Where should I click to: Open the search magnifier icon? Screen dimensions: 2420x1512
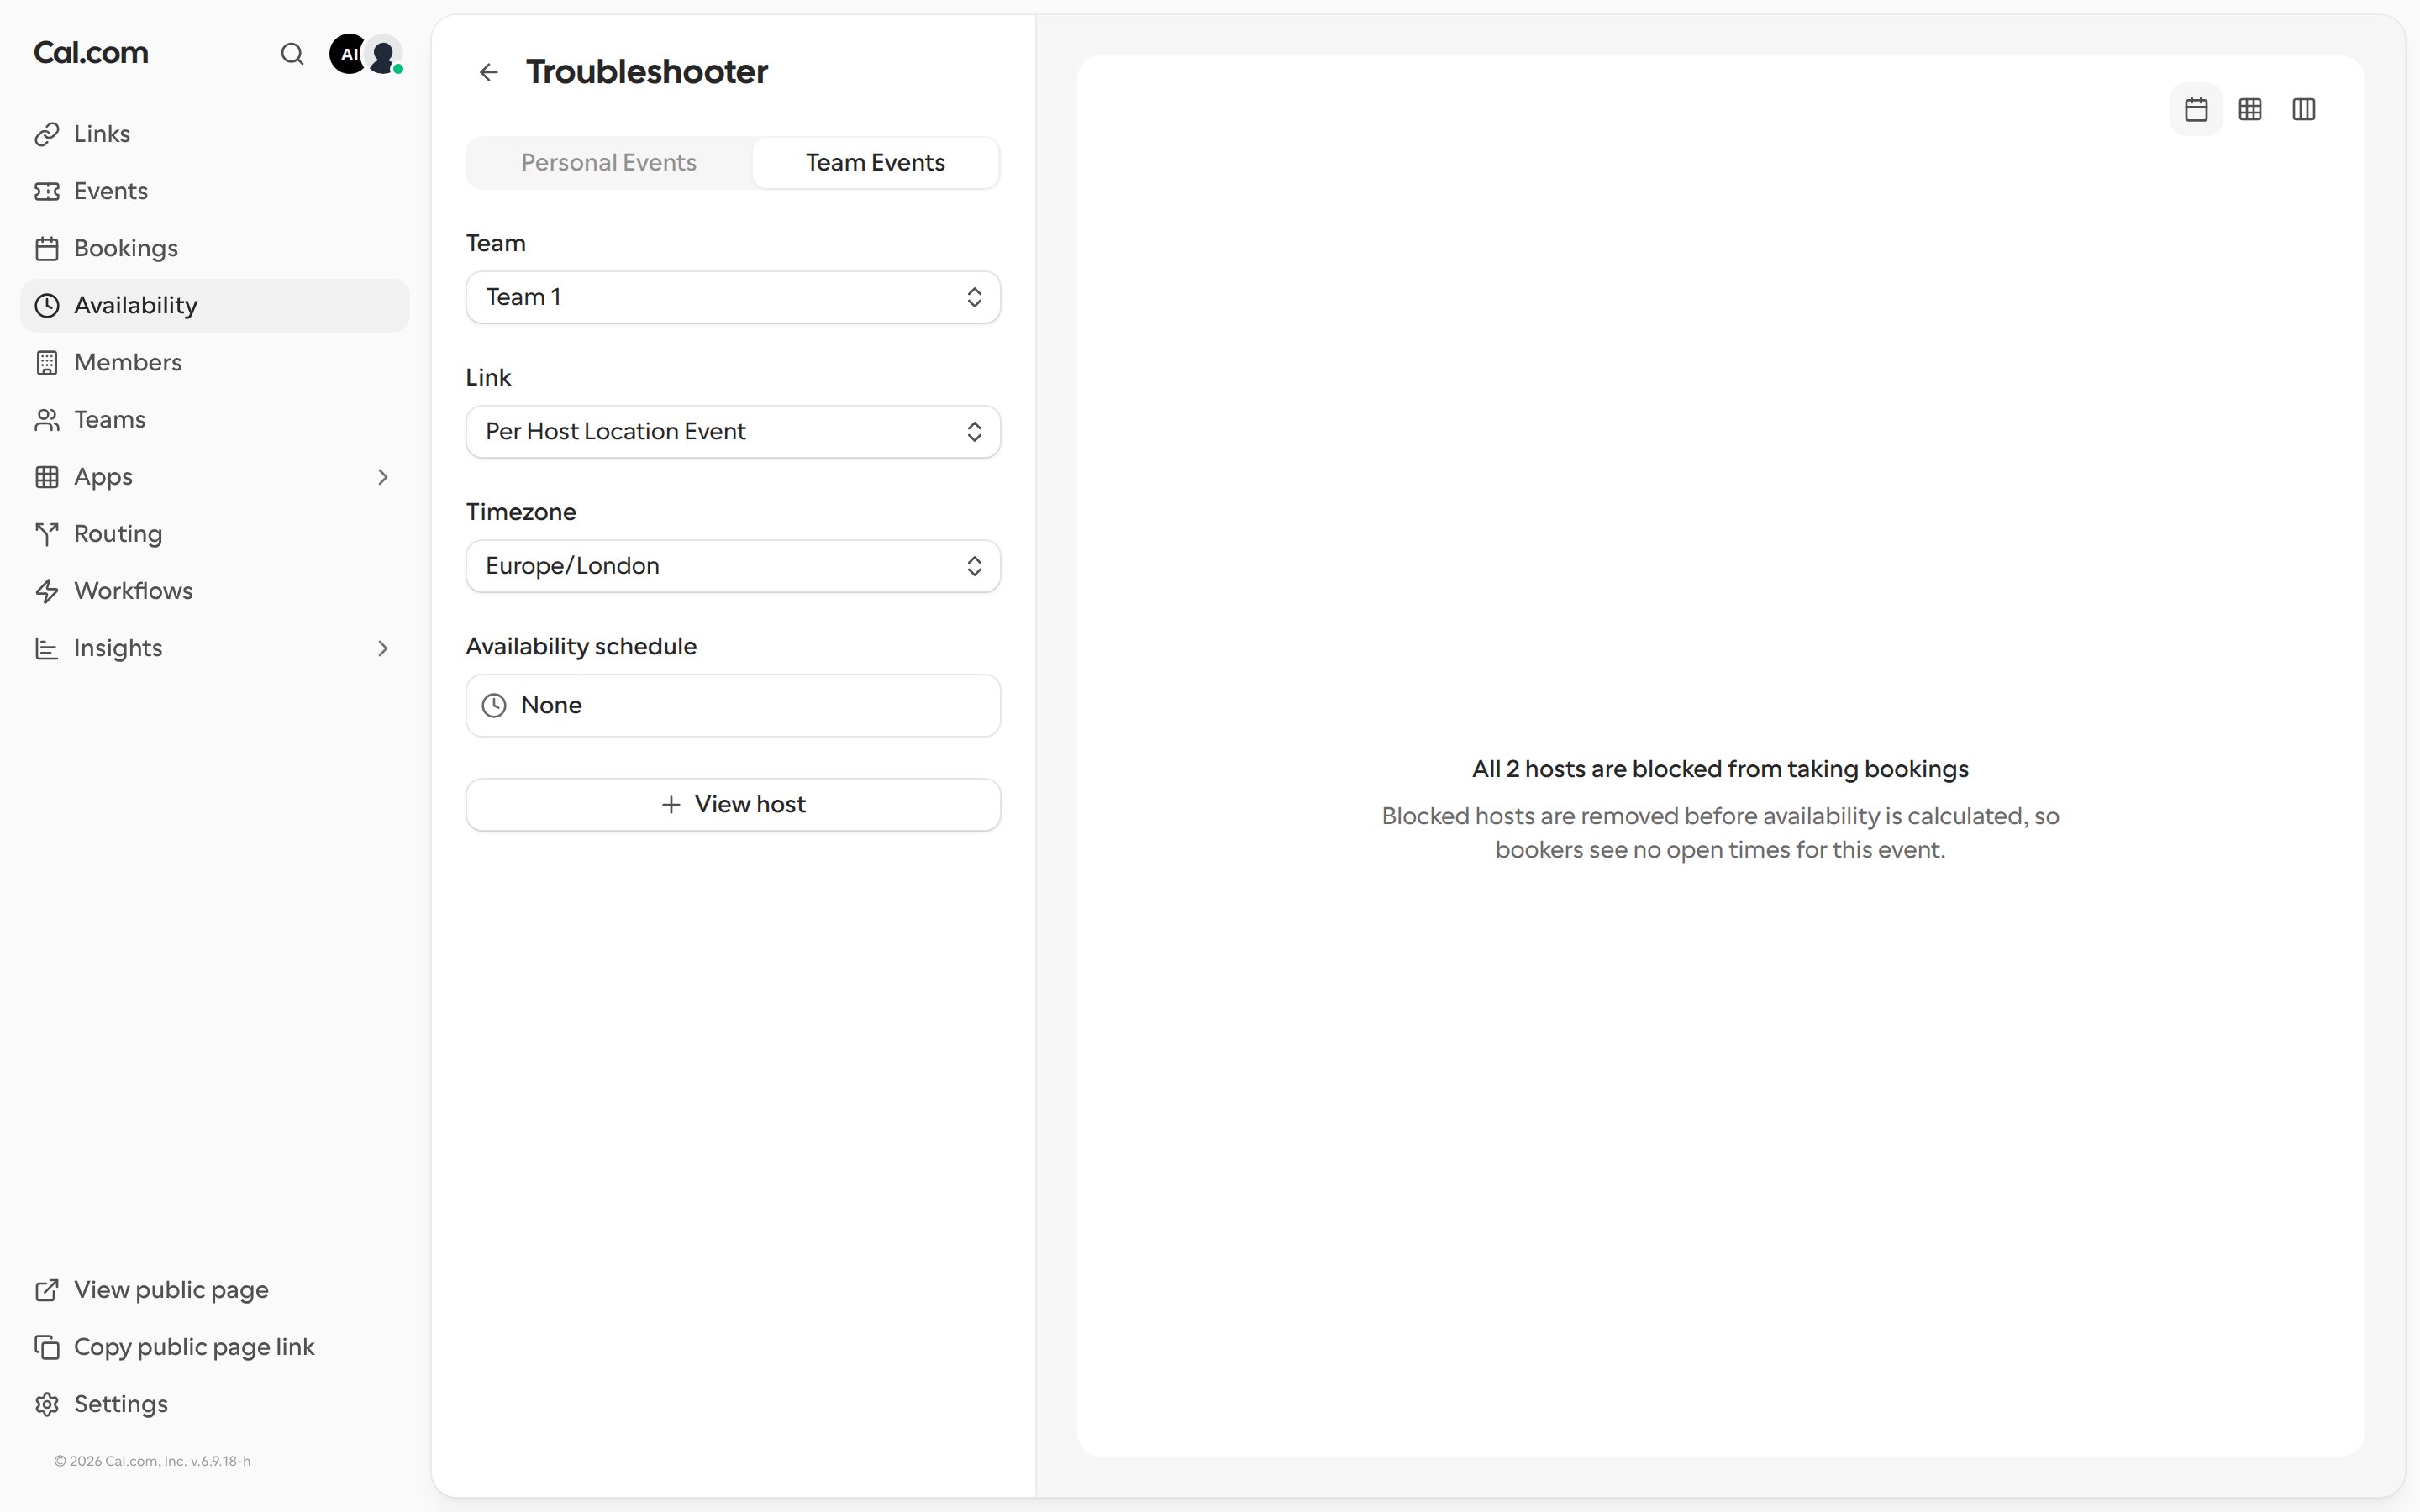click(x=292, y=54)
